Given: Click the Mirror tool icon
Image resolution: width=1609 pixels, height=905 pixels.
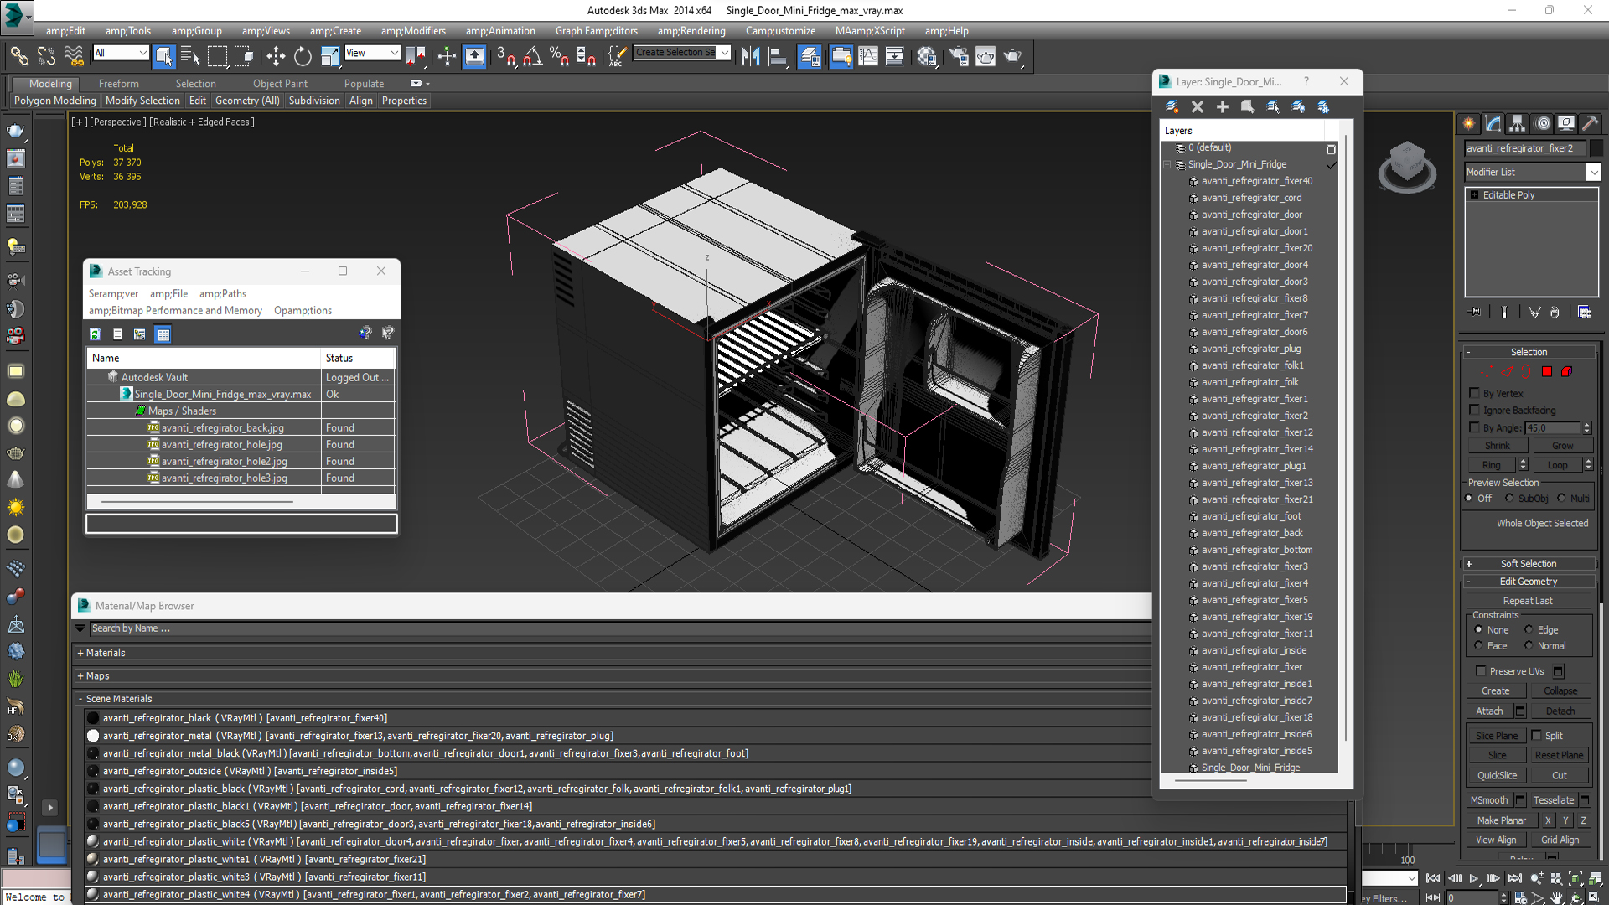Looking at the screenshot, I should coord(751,56).
